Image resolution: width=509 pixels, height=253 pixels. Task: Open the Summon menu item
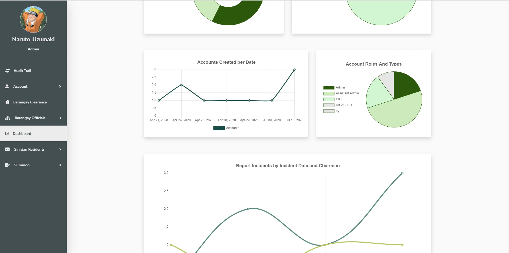pyautogui.click(x=33, y=165)
